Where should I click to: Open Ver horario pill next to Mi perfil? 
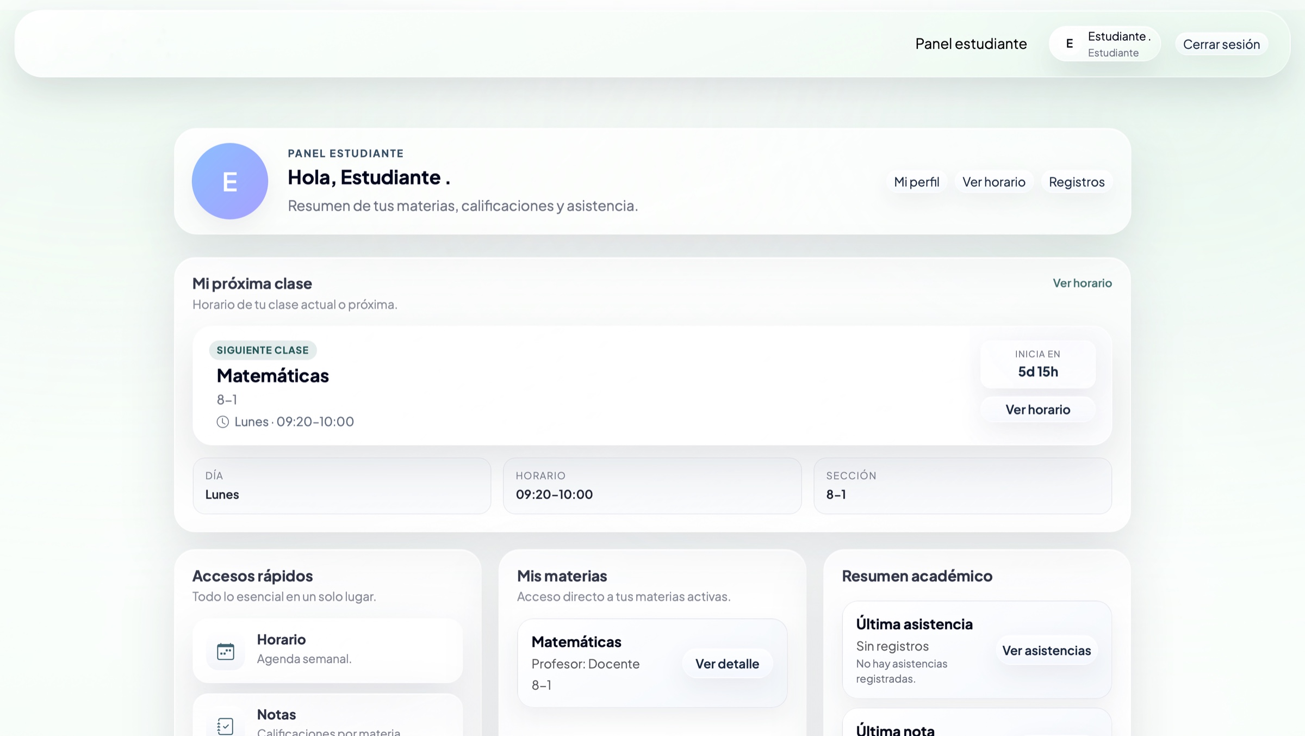tap(993, 182)
